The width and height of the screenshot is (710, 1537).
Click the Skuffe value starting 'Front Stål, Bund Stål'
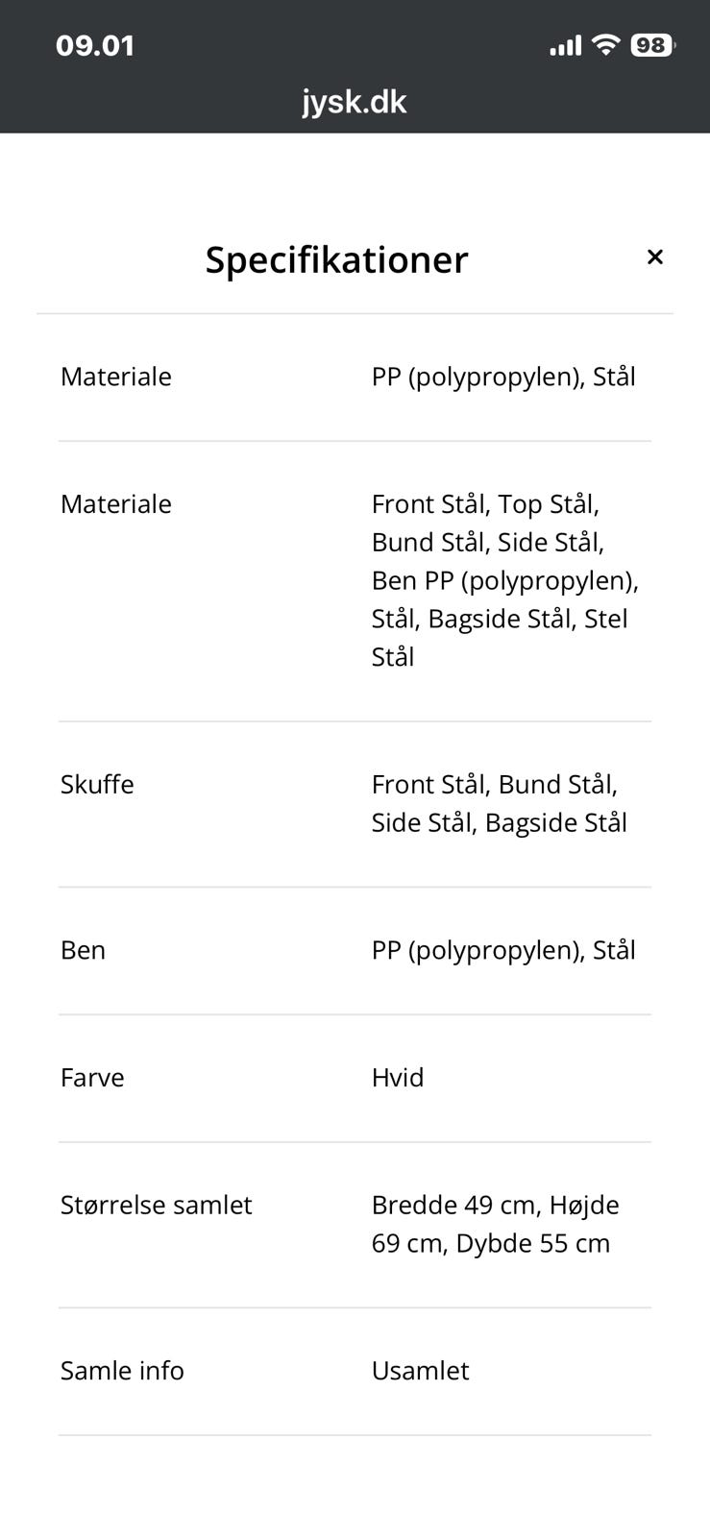pyautogui.click(x=499, y=803)
